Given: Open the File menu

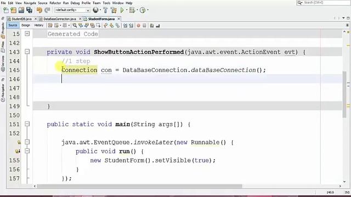Looking at the screenshot, I should point(3,3).
